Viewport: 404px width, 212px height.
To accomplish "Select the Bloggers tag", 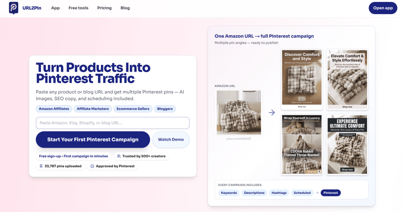I will 165,109.
